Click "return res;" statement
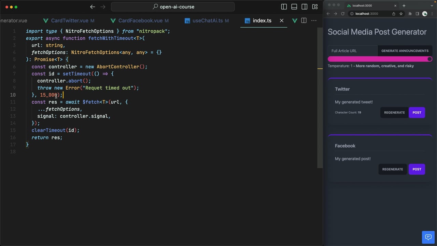 point(47,137)
